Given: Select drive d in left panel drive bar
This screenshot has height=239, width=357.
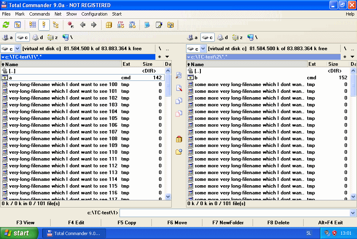Looking at the screenshot, I should pyautogui.click(x=37, y=37).
